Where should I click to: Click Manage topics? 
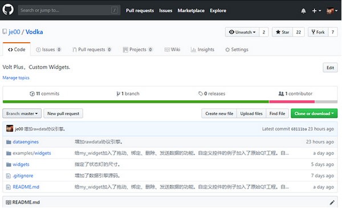point(16,78)
